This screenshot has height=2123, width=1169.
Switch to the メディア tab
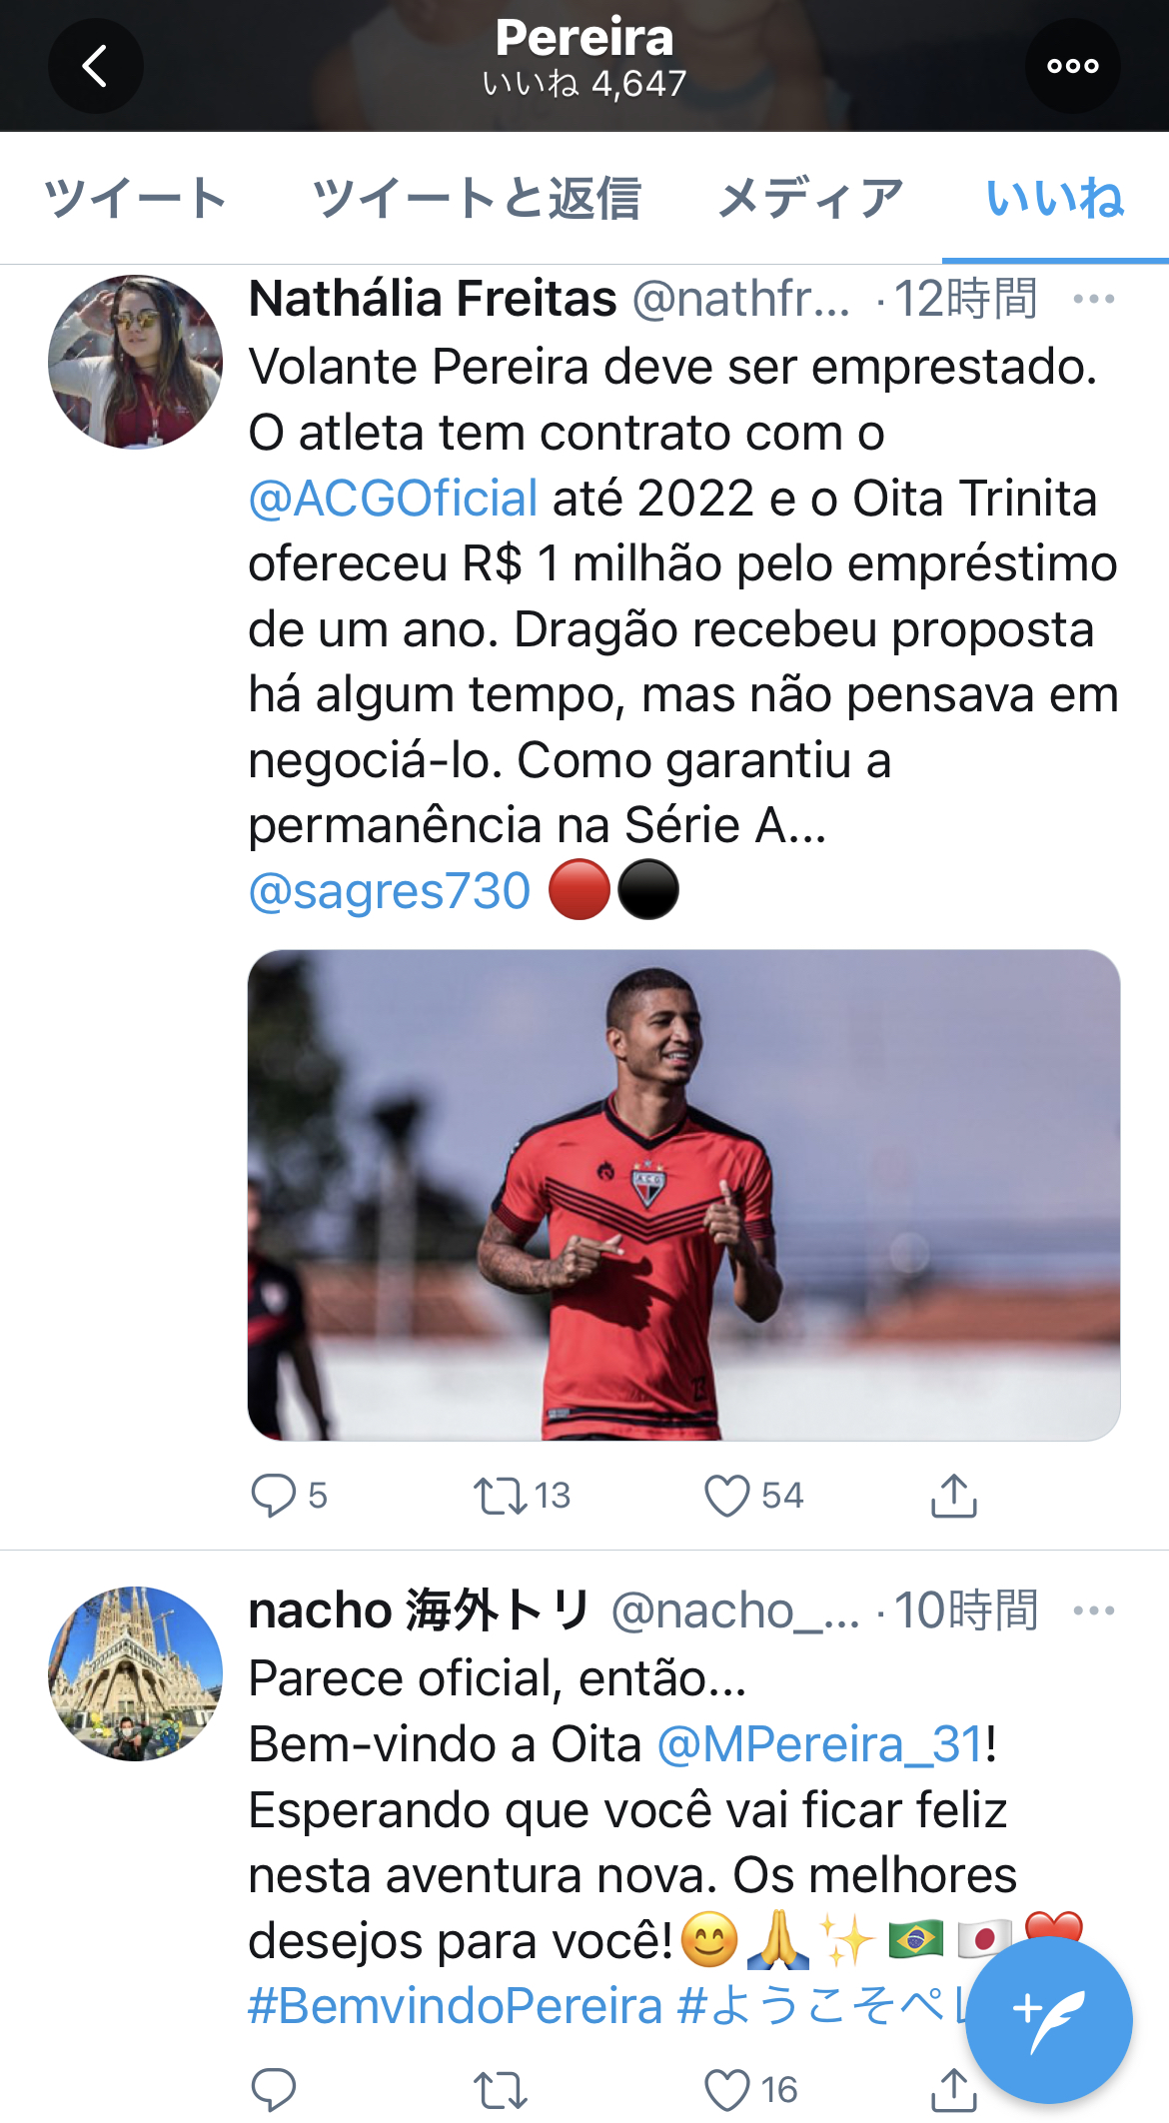[810, 198]
